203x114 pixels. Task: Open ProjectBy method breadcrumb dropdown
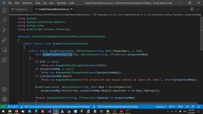click(x=147, y=15)
